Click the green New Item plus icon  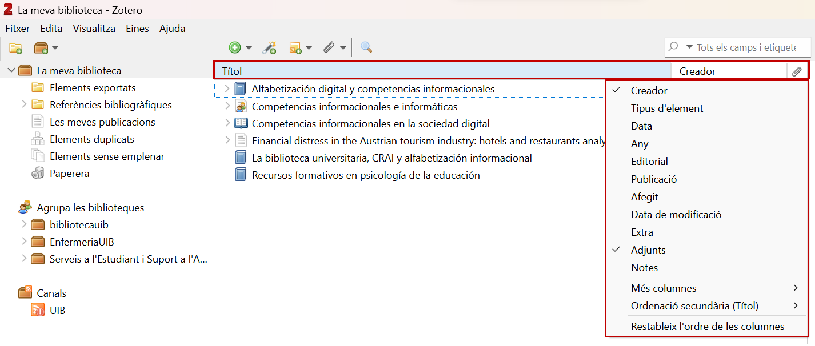pos(235,48)
